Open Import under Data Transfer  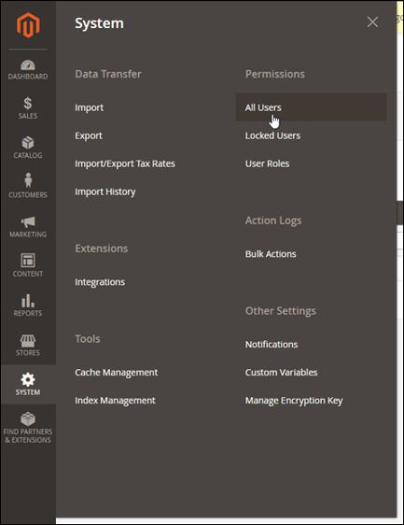coord(89,107)
